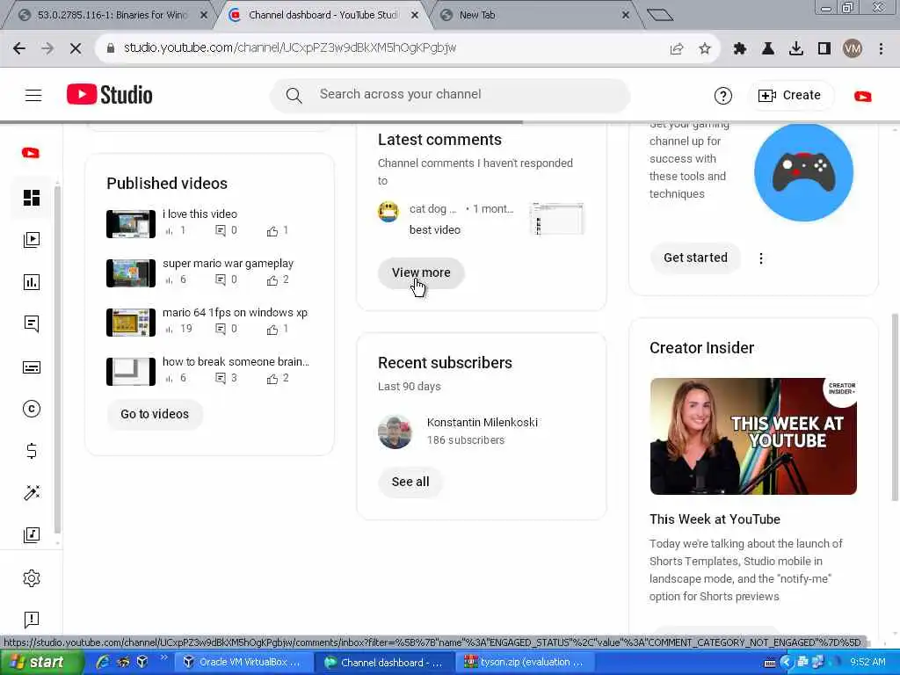Click Konstantin Milenkoski subscriber name
This screenshot has width=900, height=675.
483,423
